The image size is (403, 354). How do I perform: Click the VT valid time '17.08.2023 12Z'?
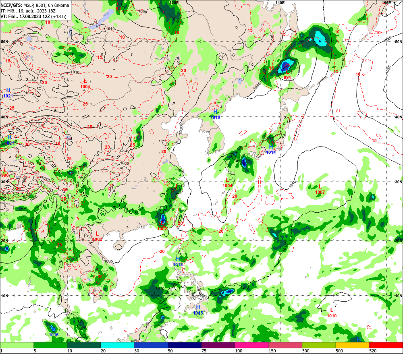pos(35,17)
